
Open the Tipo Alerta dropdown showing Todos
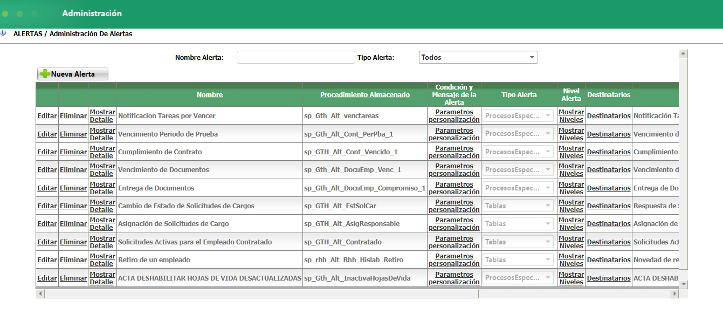(478, 57)
